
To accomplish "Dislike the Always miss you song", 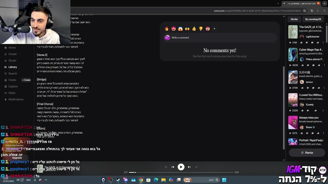I will tap(307, 133).
